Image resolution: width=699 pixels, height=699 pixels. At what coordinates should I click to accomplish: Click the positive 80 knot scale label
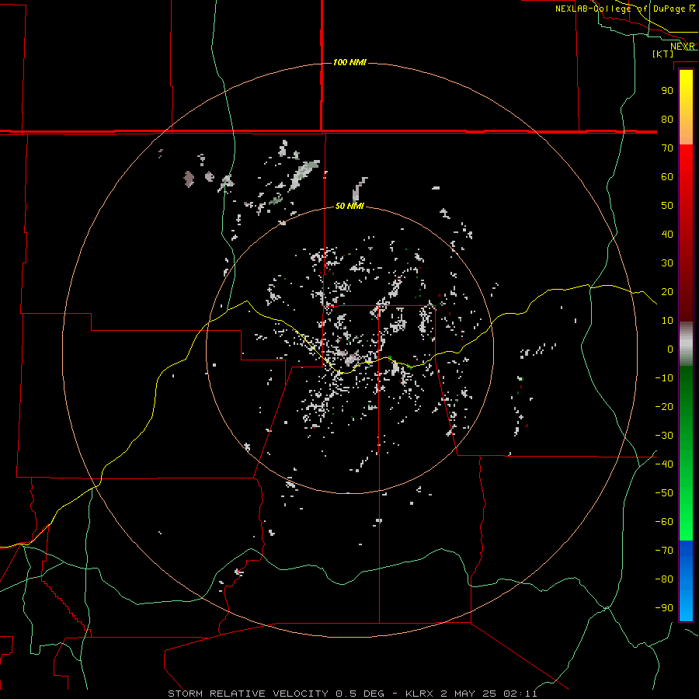coord(667,119)
